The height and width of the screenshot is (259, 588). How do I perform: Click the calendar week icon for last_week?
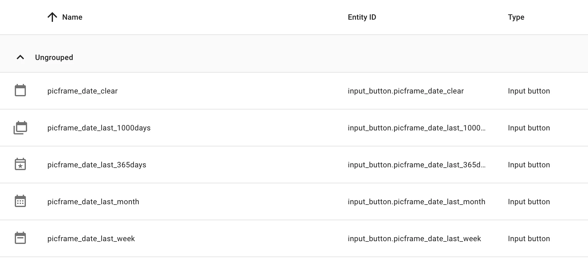20,238
